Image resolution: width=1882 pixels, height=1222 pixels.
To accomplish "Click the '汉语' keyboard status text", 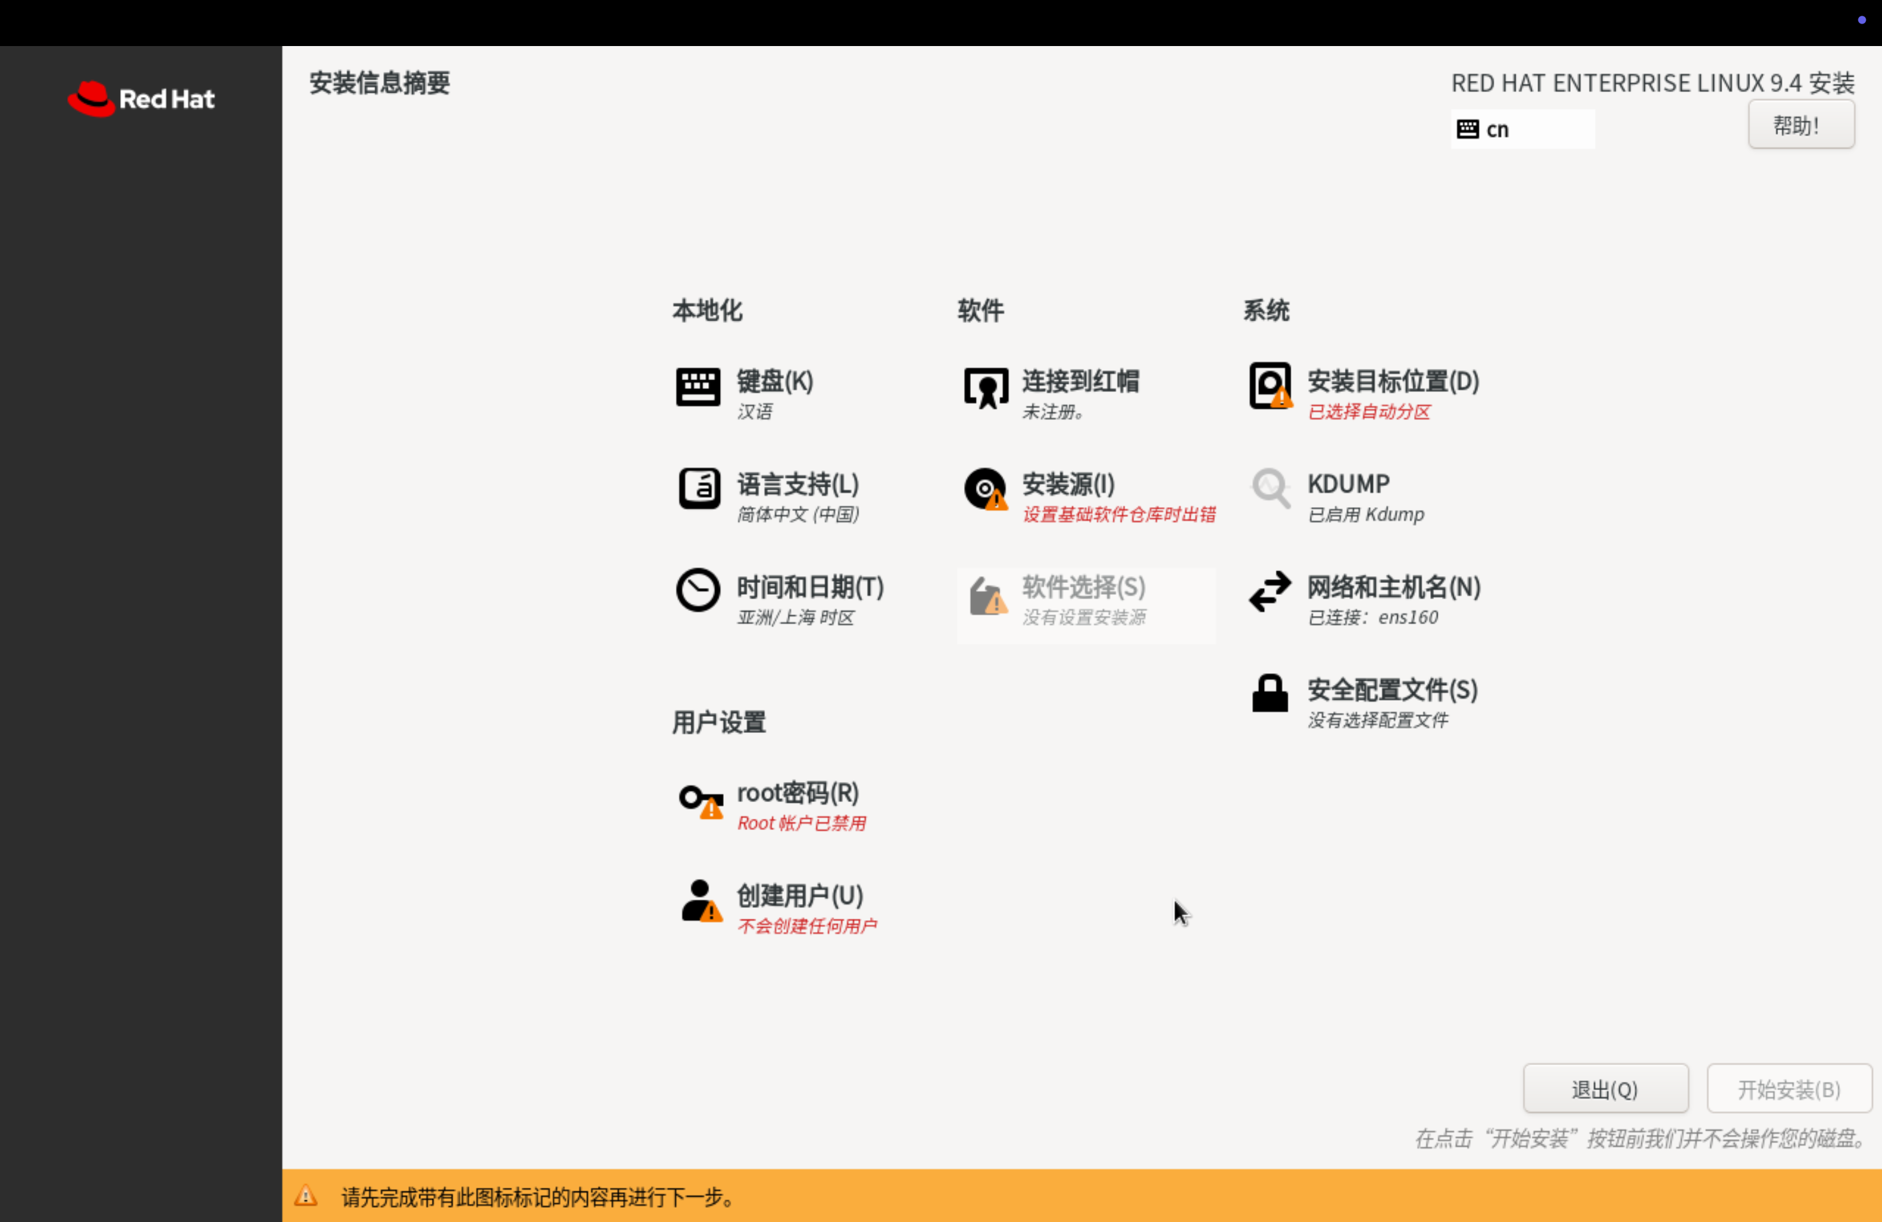I will [x=754, y=412].
